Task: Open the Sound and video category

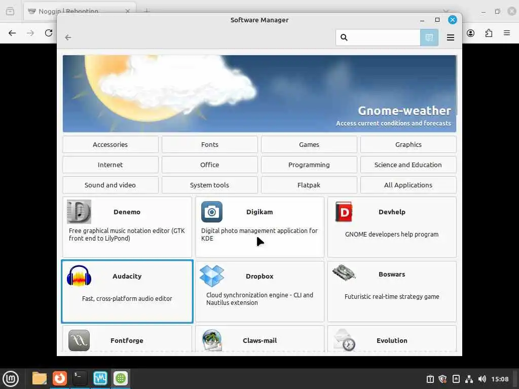Action: 110,185
